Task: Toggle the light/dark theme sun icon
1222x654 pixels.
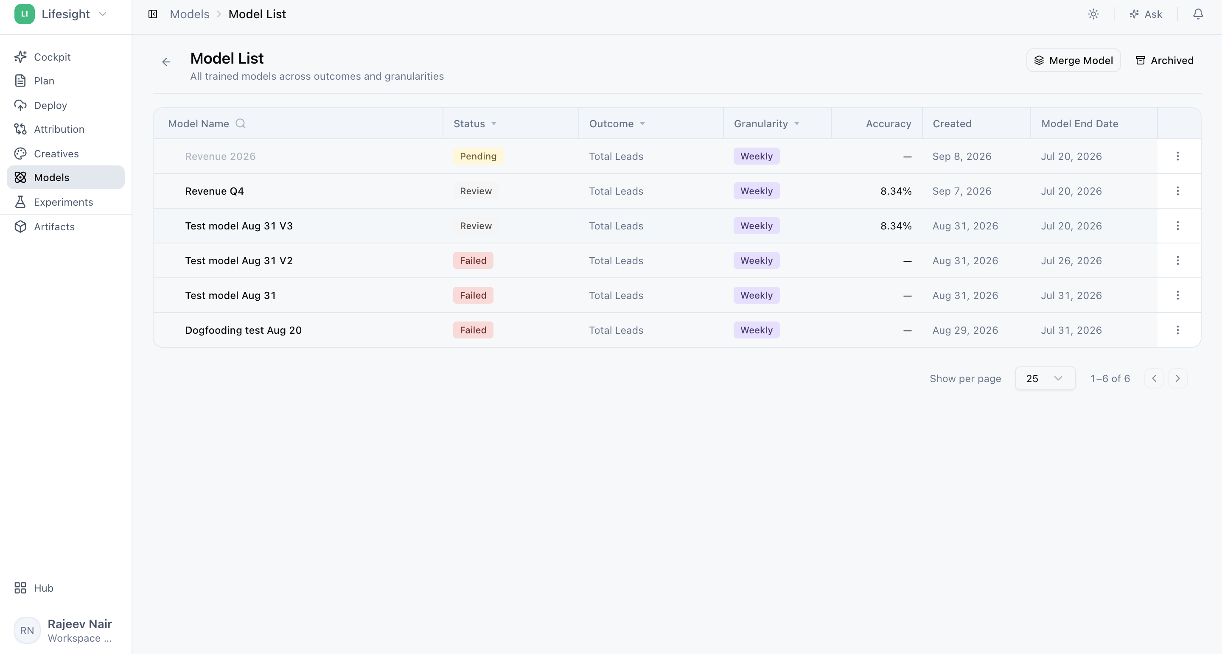Action: pyautogui.click(x=1093, y=14)
